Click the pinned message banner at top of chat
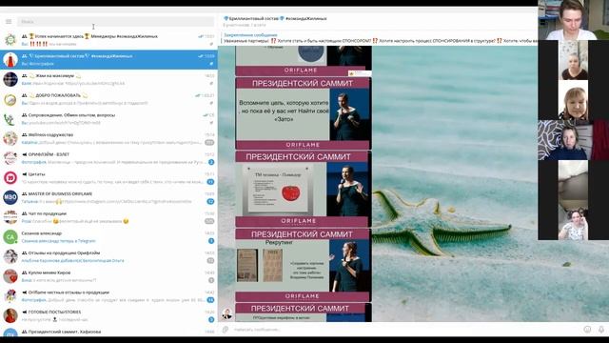This screenshot has width=609, height=343. pyautogui.click(x=379, y=38)
